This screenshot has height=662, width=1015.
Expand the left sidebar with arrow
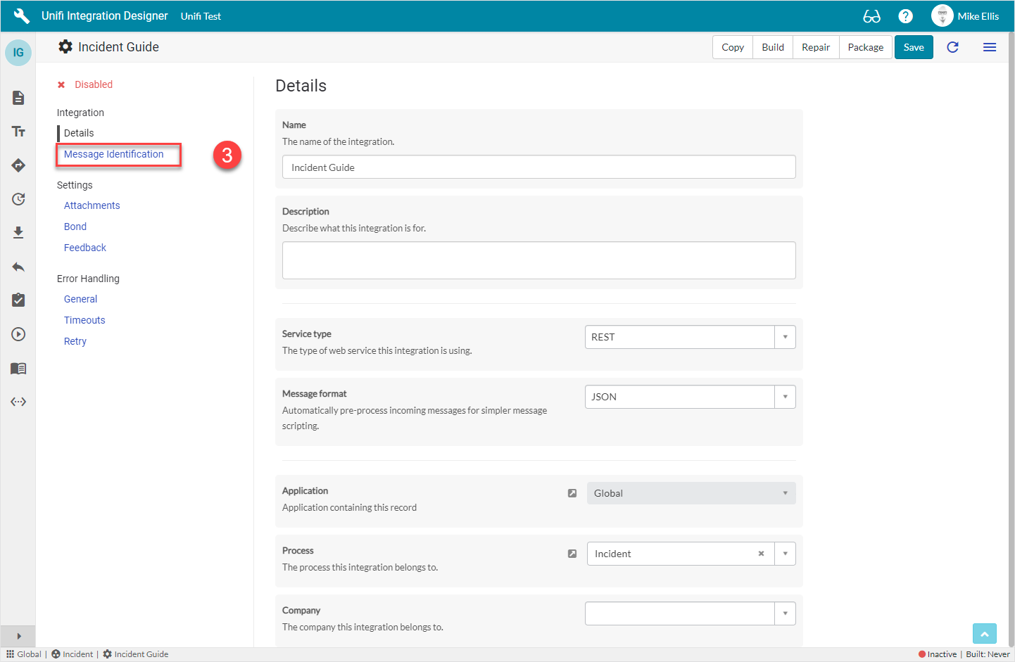click(18, 636)
